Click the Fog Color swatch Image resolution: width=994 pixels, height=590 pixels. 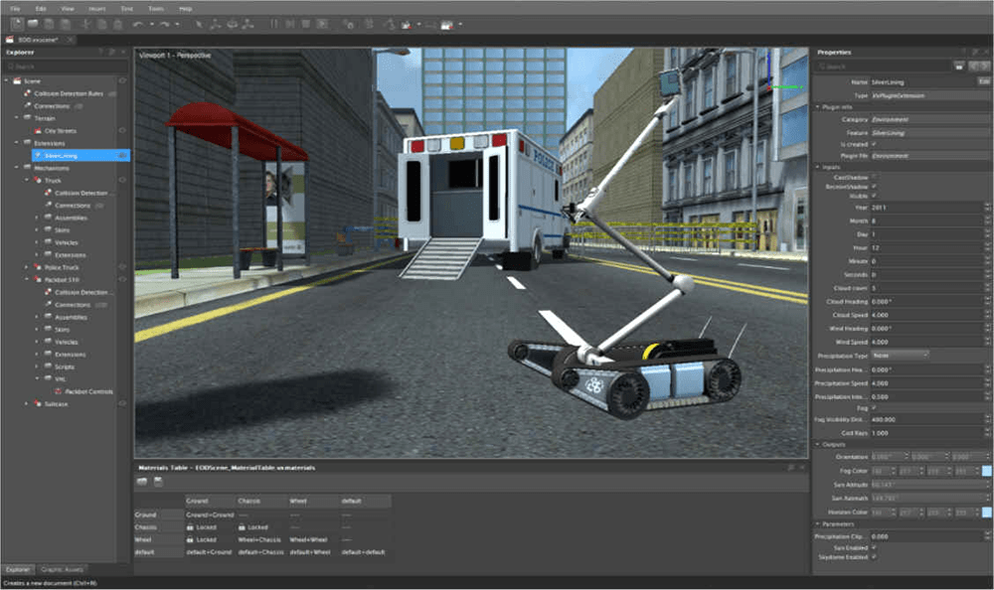pos(985,470)
